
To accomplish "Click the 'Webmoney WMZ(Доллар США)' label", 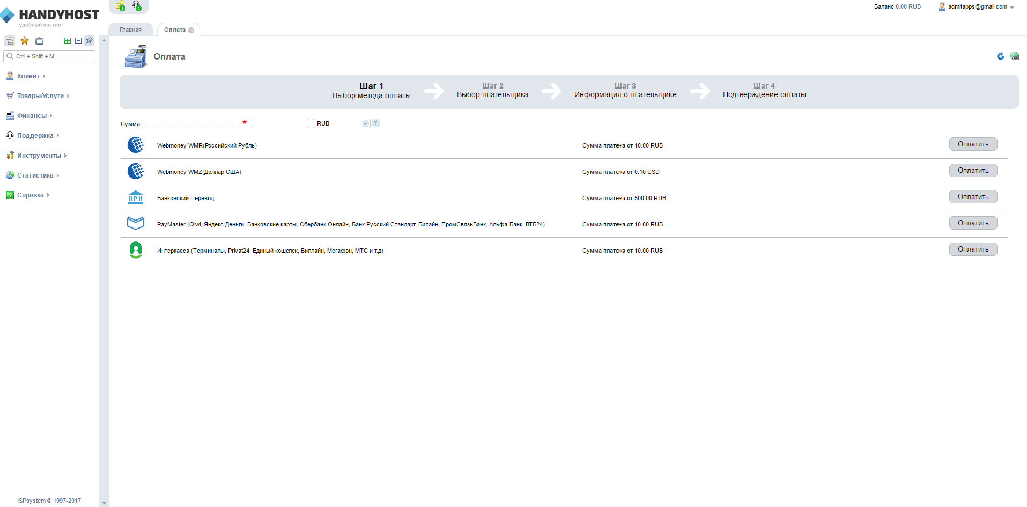I will click(x=199, y=172).
